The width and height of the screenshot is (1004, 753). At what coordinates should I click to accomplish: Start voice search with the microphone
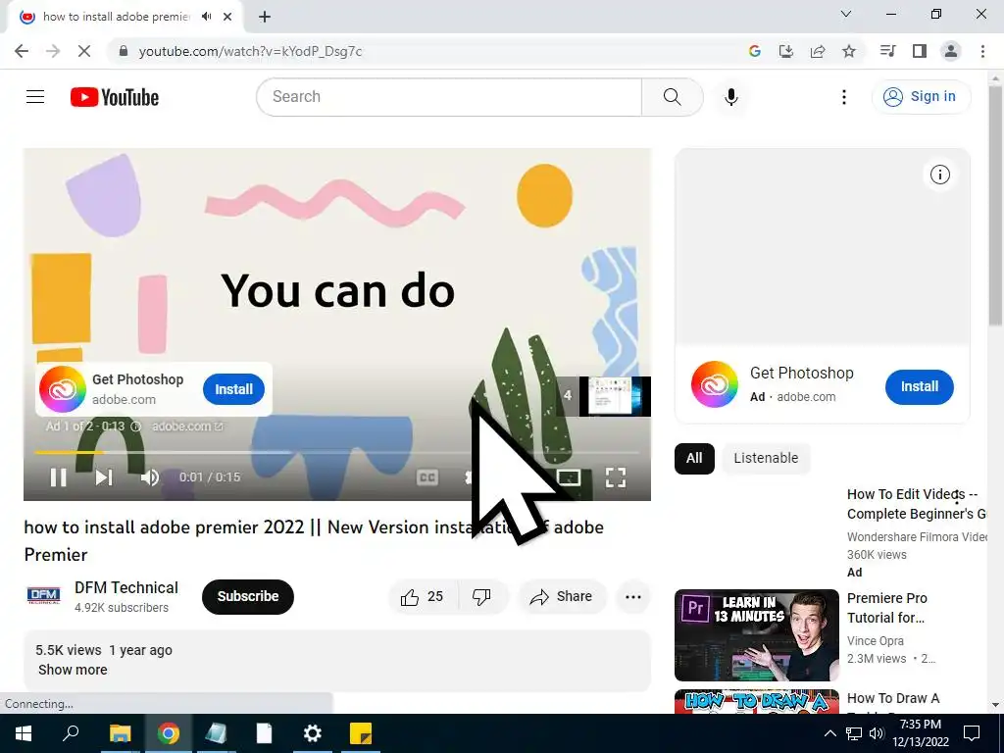tap(731, 97)
